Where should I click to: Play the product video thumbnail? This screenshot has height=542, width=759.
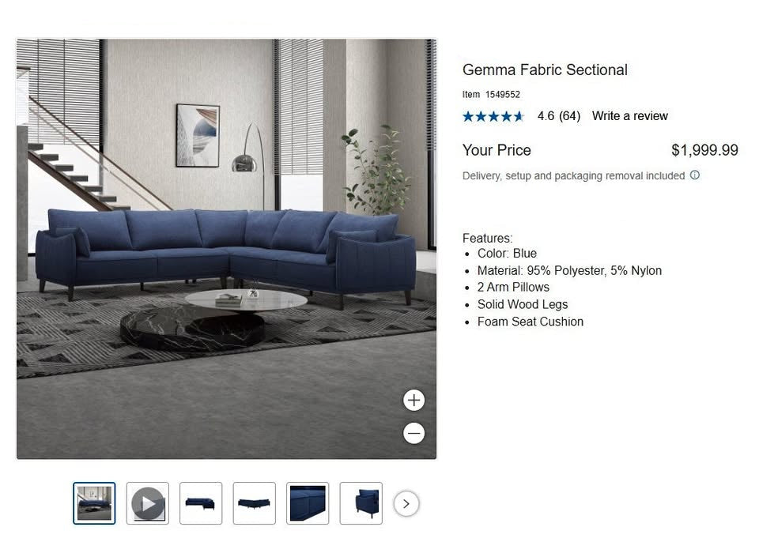pyautogui.click(x=148, y=503)
